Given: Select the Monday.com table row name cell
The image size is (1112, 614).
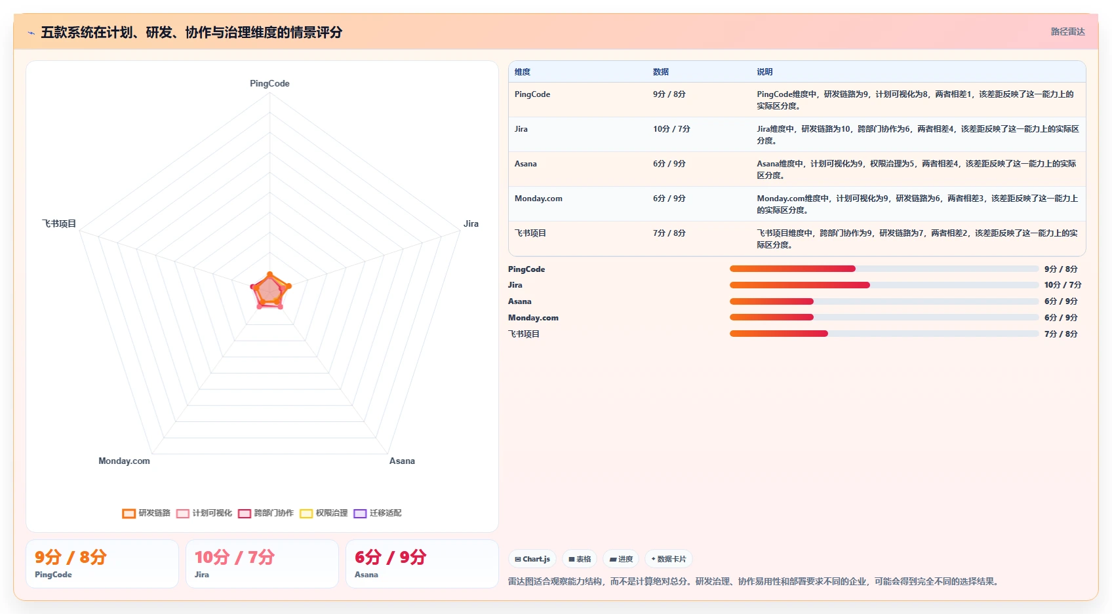Looking at the screenshot, I should [x=578, y=204].
